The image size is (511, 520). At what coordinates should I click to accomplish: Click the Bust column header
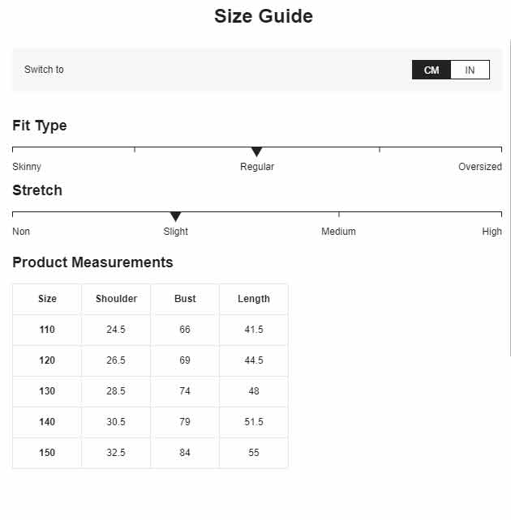(x=185, y=299)
